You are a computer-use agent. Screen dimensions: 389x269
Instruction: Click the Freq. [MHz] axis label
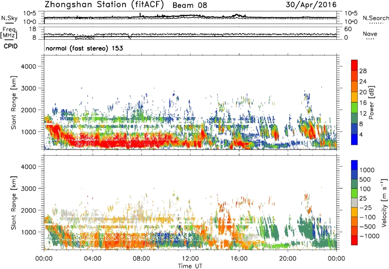9,33
